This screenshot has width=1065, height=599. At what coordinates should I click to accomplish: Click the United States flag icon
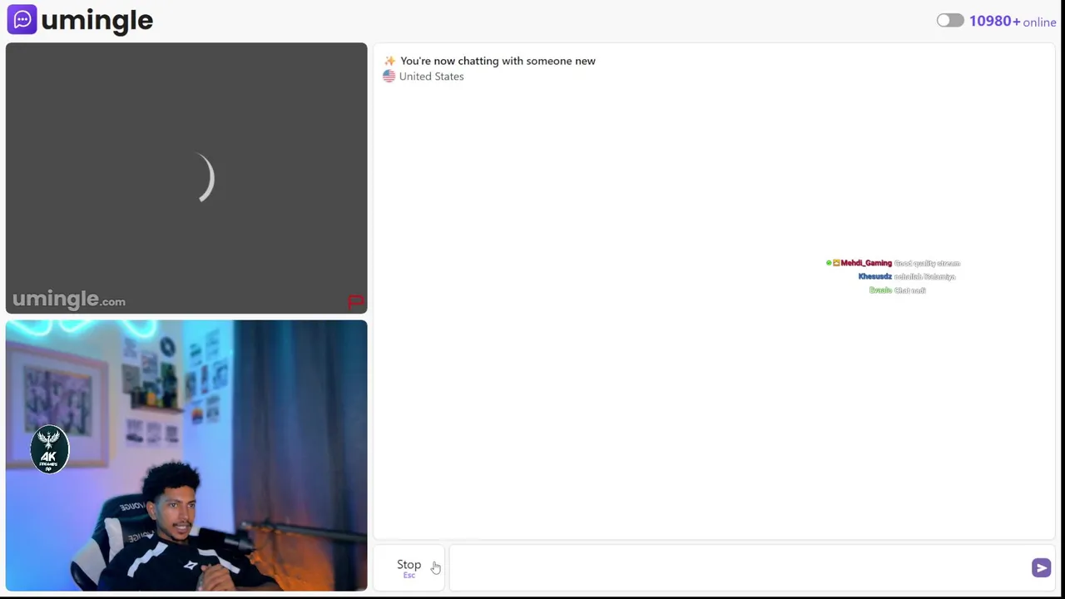click(389, 76)
